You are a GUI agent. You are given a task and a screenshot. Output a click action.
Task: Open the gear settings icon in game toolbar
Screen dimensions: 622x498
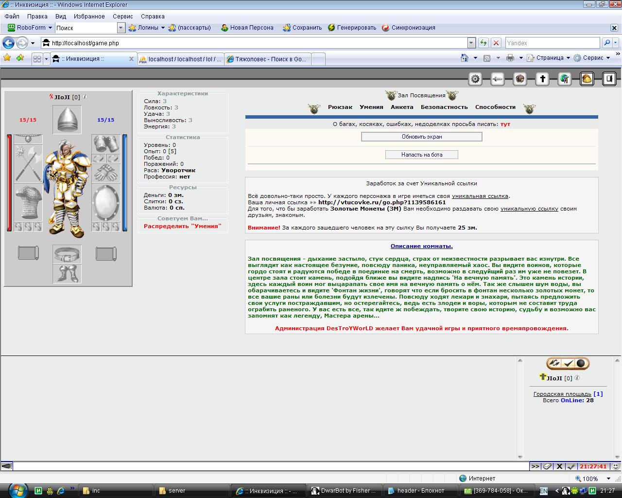click(475, 79)
